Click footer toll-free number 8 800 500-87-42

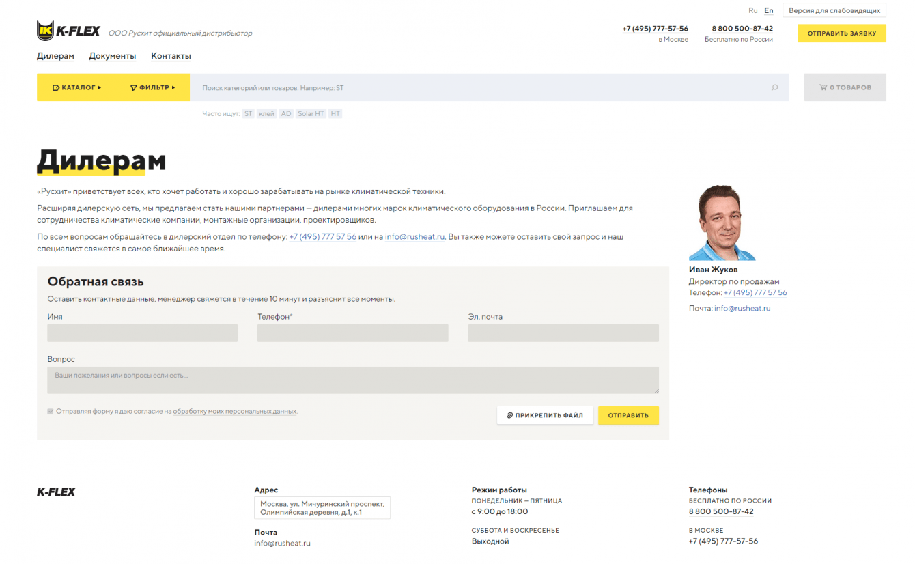pos(721,511)
